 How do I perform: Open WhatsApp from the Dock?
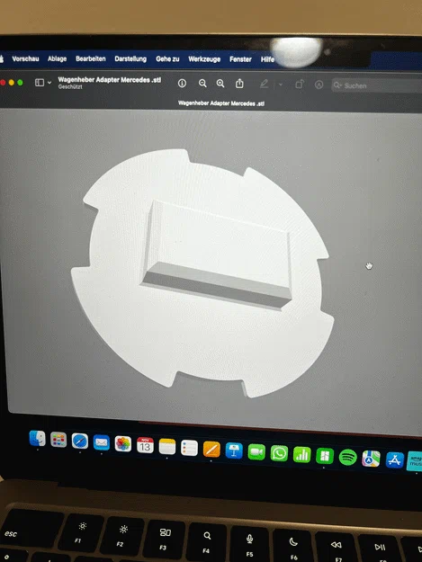point(279,454)
